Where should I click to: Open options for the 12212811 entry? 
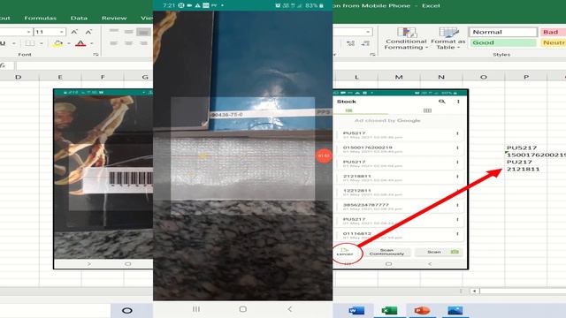point(457,191)
